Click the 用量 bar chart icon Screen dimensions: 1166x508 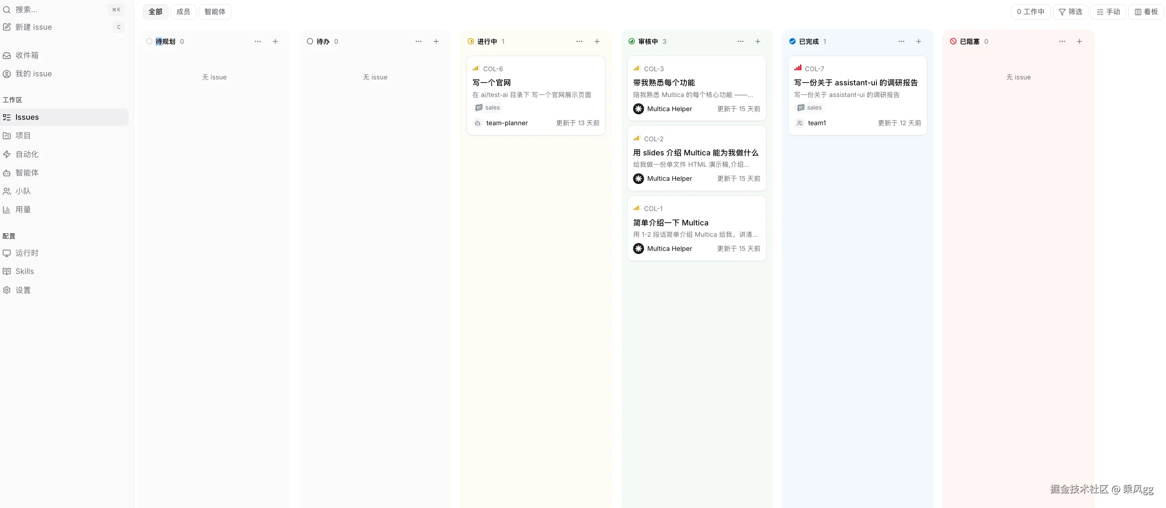7,210
